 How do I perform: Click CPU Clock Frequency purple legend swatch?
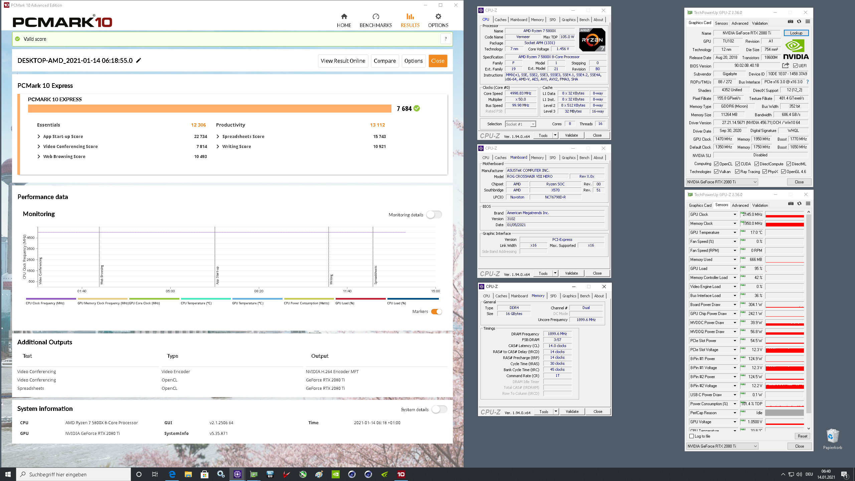click(51, 299)
